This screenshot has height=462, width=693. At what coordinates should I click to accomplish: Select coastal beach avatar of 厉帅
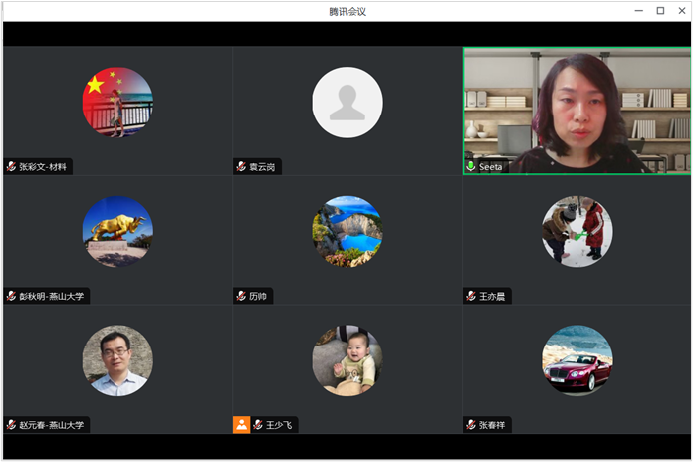pyautogui.click(x=347, y=231)
